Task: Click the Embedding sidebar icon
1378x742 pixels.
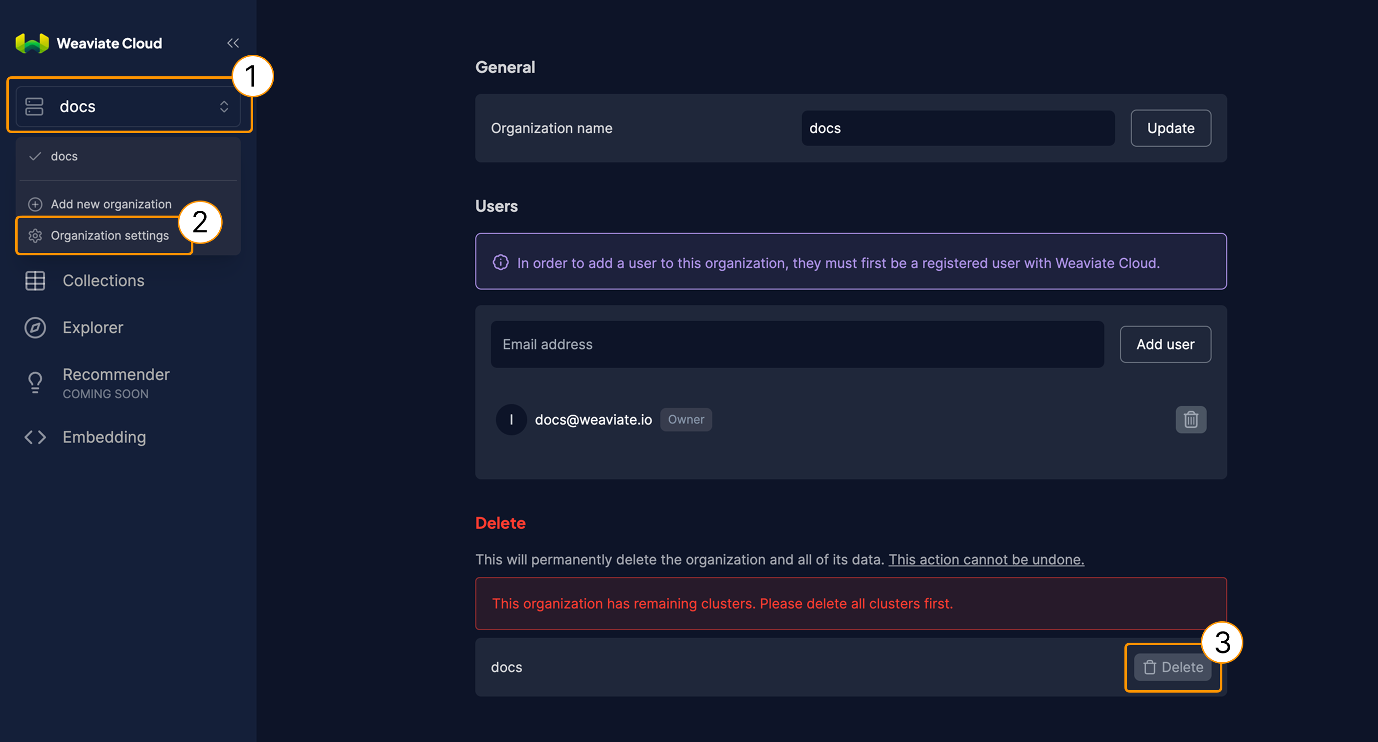Action: coord(35,436)
